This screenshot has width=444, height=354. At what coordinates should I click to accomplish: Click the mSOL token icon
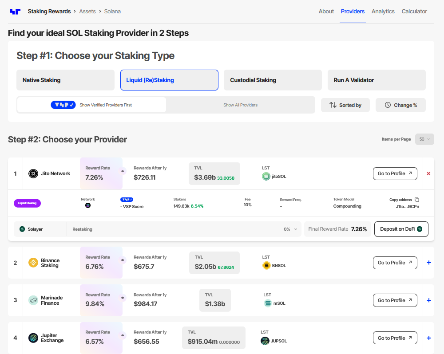click(268, 303)
